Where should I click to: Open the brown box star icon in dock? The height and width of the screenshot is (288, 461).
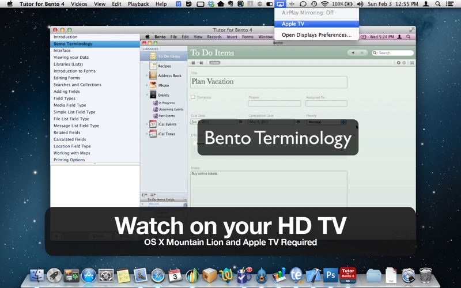coord(210,276)
